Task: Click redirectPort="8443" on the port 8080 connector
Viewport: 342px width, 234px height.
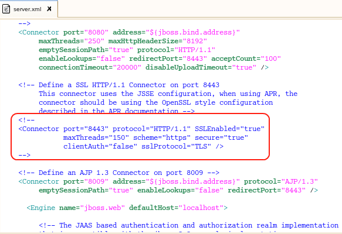Action: tap(168, 58)
